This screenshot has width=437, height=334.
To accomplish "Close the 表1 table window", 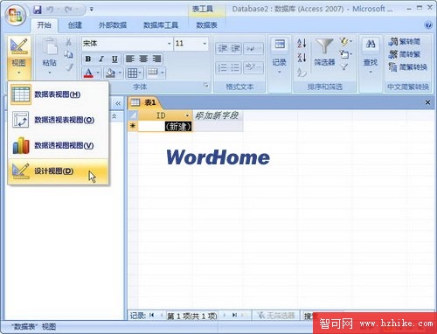I will [427, 102].
